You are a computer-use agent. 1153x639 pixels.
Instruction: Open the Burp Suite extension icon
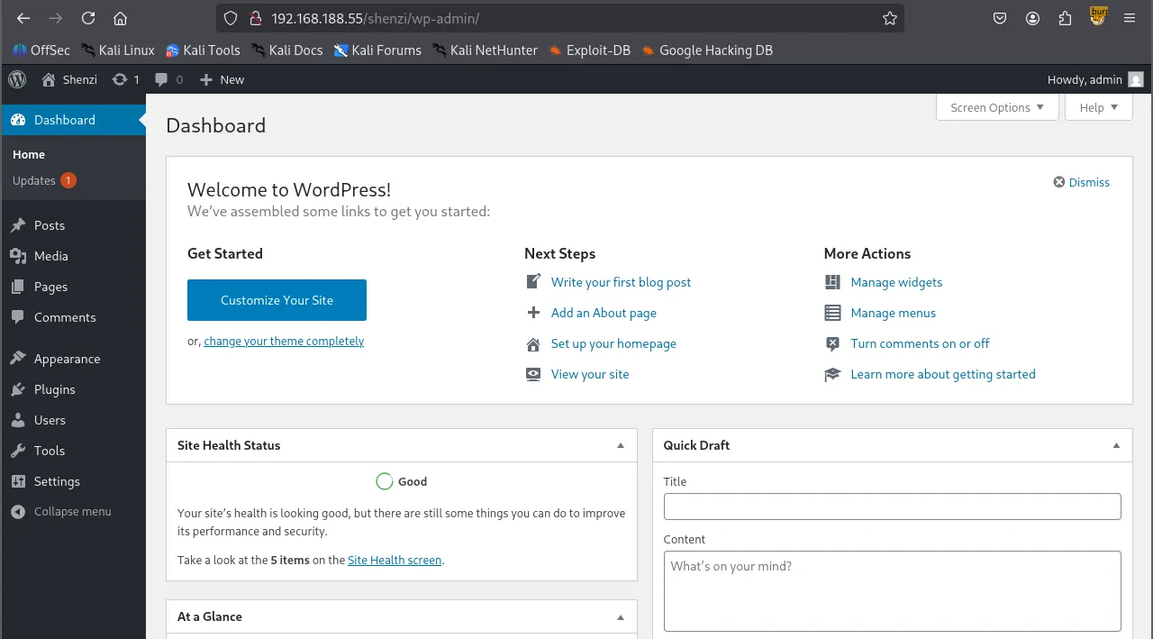pos(1098,16)
